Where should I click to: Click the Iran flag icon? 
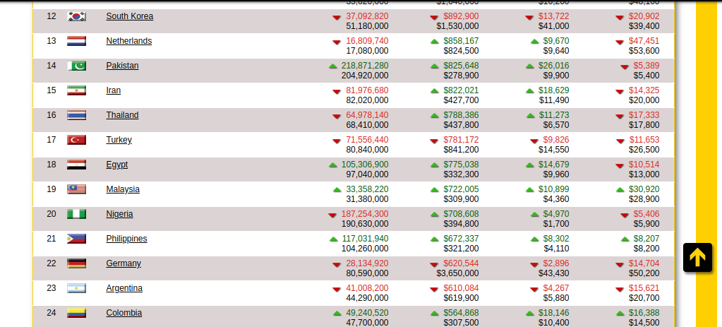[x=76, y=90]
